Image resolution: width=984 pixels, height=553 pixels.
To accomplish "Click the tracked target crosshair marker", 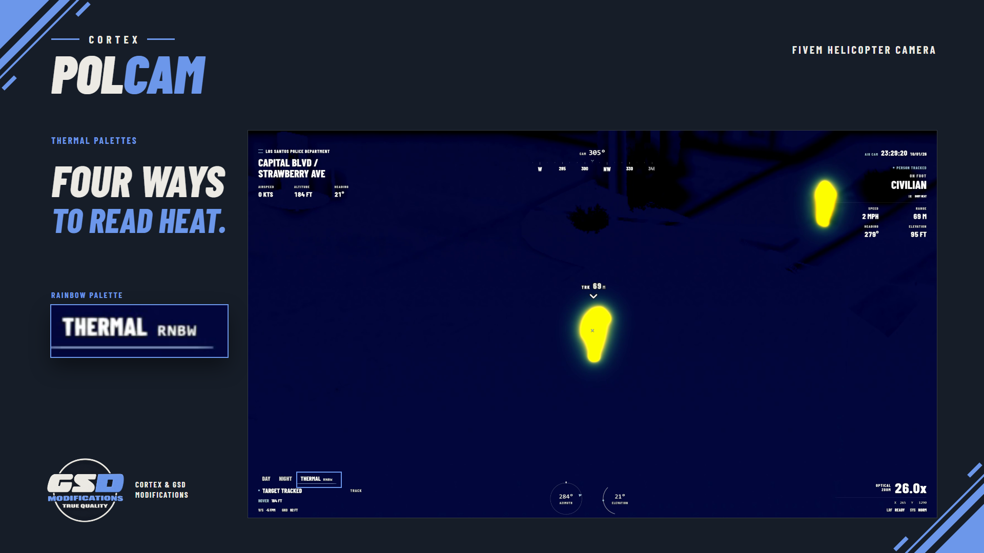I will [592, 331].
